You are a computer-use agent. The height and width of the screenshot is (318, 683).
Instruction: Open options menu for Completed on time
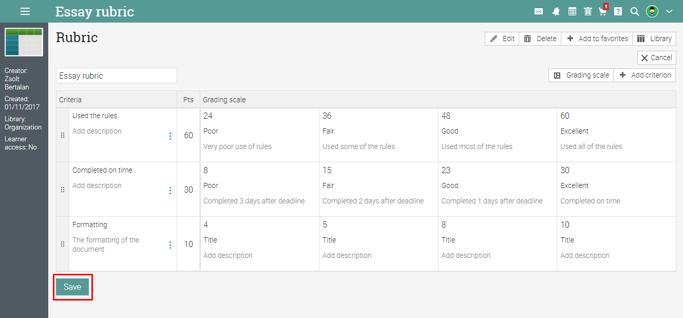pos(170,190)
